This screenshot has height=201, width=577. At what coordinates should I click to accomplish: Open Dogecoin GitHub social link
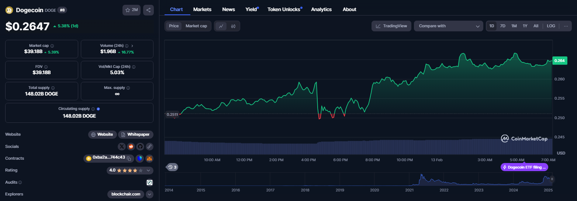pyautogui.click(x=140, y=146)
